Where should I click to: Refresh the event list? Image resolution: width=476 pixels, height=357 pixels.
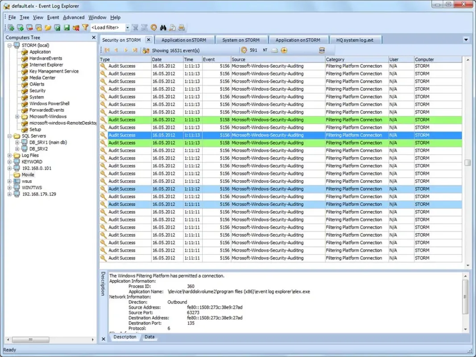(x=153, y=27)
